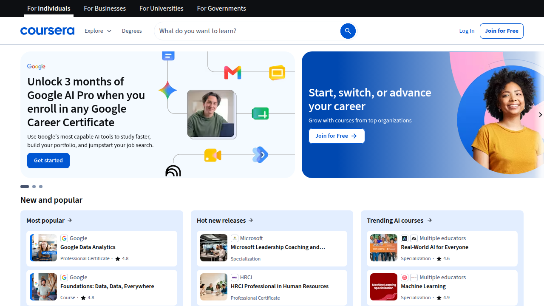544x306 pixels.
Task: Open the Trending AI courses section link
Action: point(399,220)
